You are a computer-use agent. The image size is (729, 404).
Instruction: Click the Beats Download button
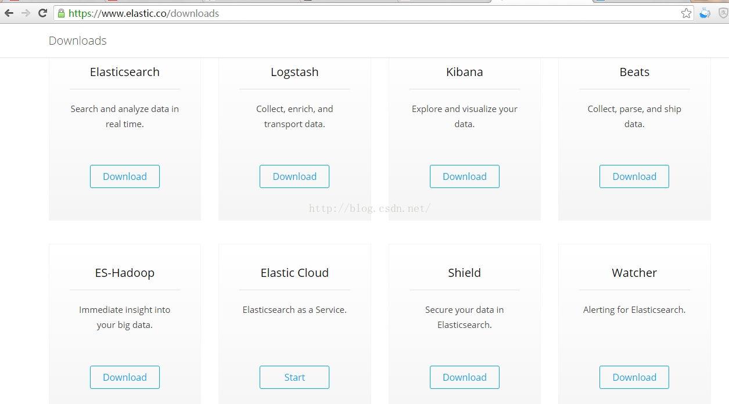[634, 176]
